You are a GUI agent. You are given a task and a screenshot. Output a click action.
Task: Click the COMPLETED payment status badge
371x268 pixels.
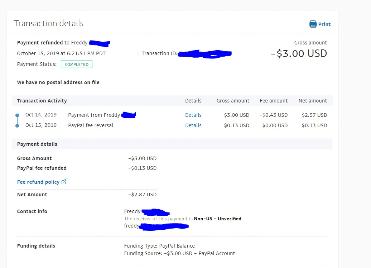tap(77, 64)
